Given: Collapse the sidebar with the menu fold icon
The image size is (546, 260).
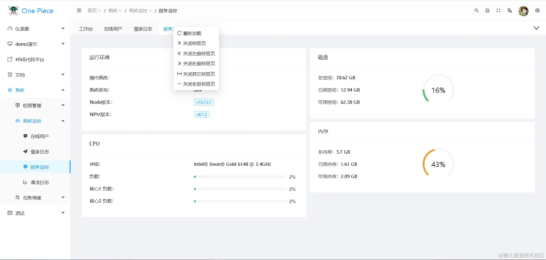Looking at the screenshot, I should pyautogui.click(x=79, y=11).
